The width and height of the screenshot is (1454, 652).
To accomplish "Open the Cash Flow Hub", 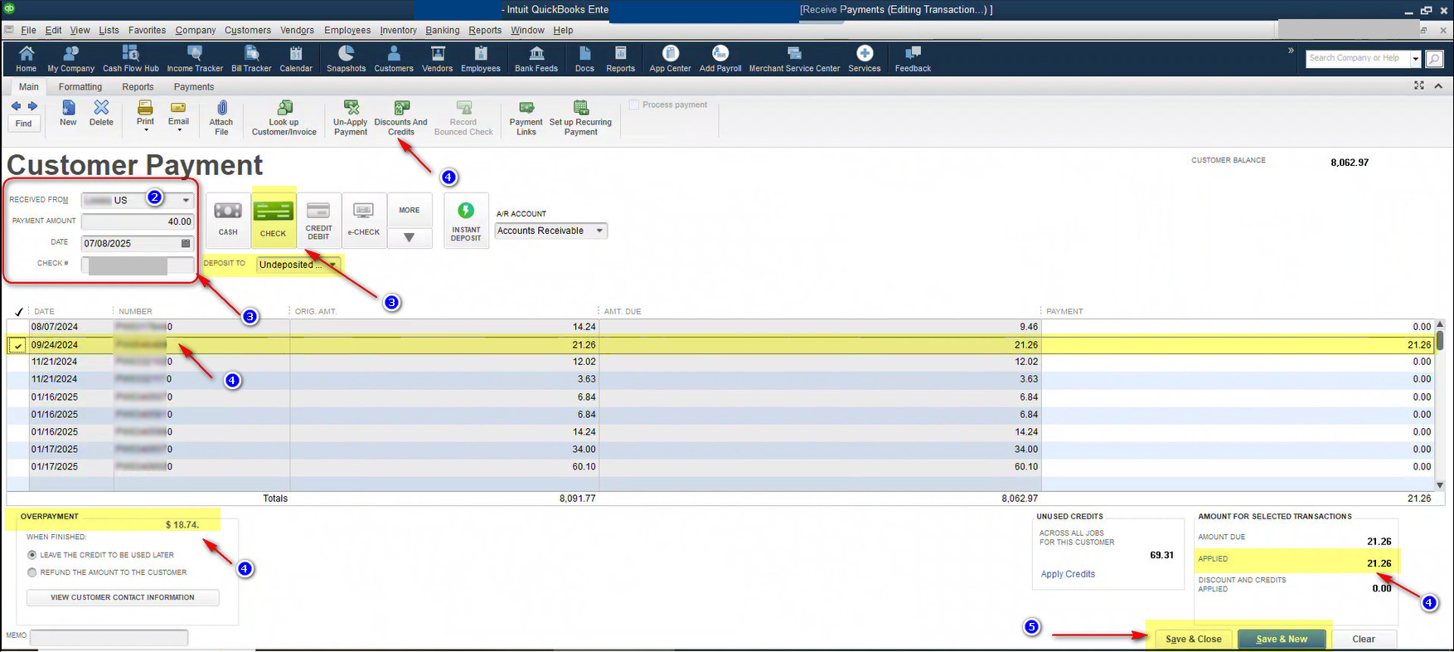I will tap(130, 59).
